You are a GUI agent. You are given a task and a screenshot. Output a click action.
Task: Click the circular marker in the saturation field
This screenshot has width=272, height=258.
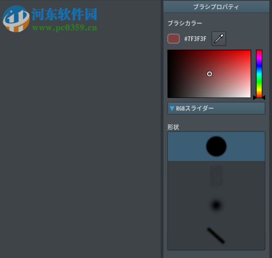click(x=210, y=74)
